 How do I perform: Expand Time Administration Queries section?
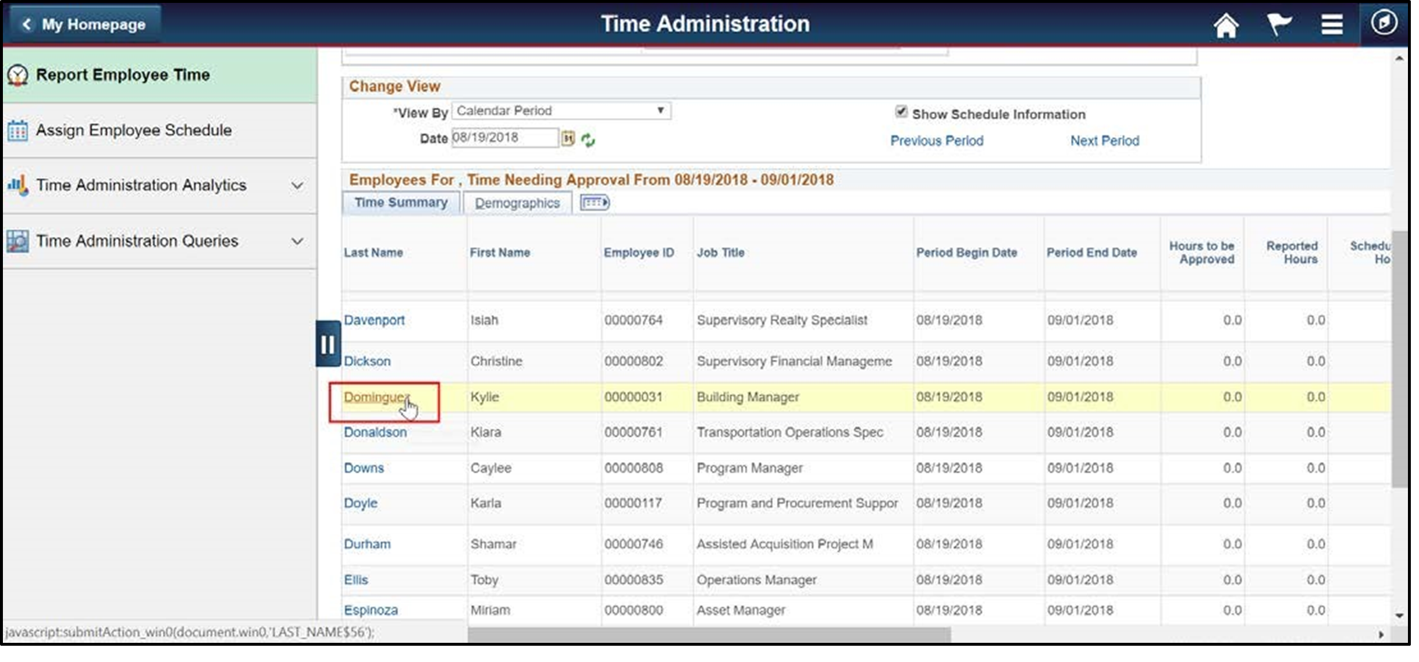[297, 241]
